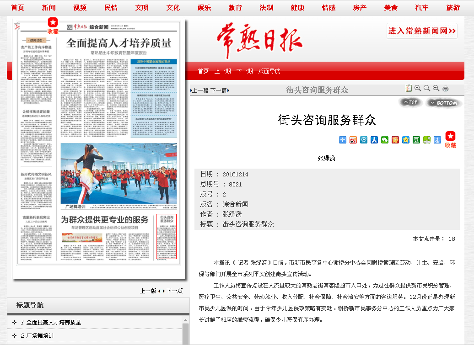Click 首页 in the red navigation bar
The height and width of the screenshot is (345, 474).
point(203,71)
